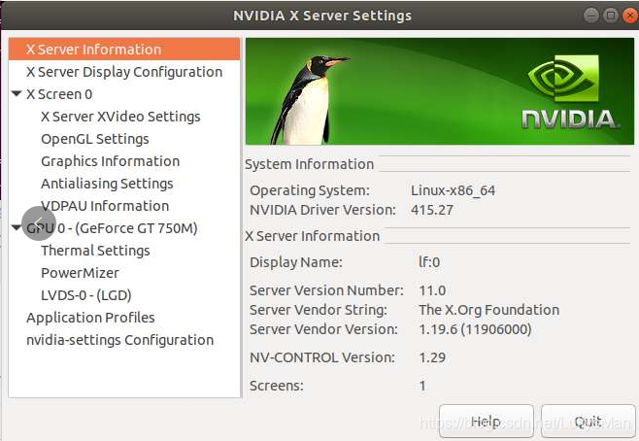This screenshot has width=639, height=441.
Task: Collapse the GPU 0 tree arrow
Action: pos(17,227)
